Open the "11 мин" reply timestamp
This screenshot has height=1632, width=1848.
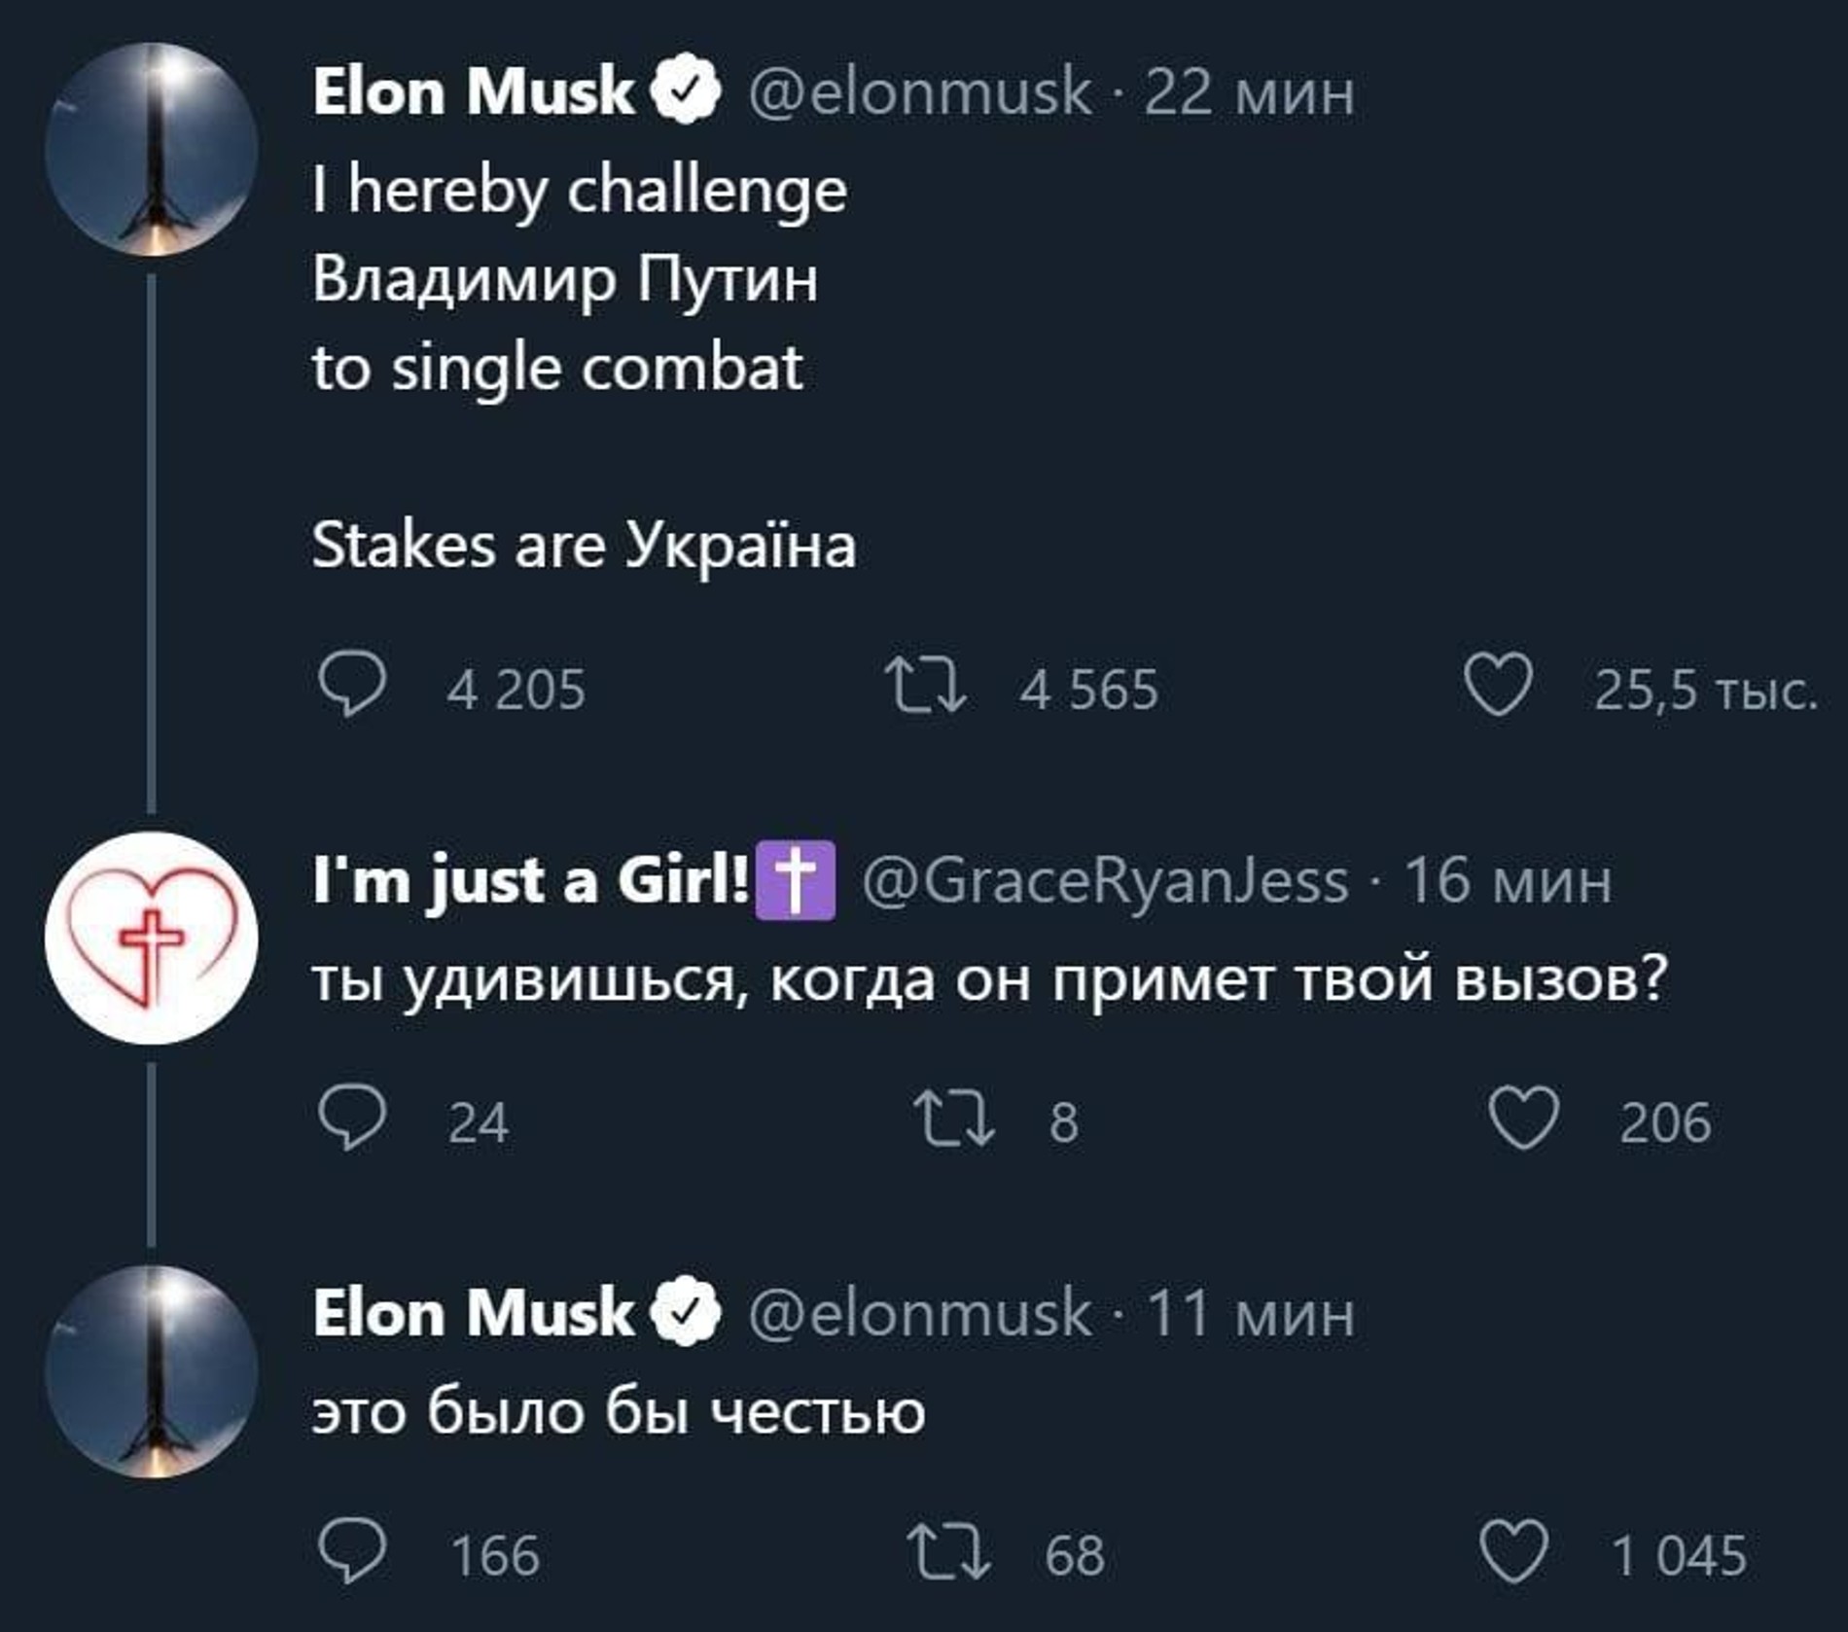[x=1251, y=1313]
